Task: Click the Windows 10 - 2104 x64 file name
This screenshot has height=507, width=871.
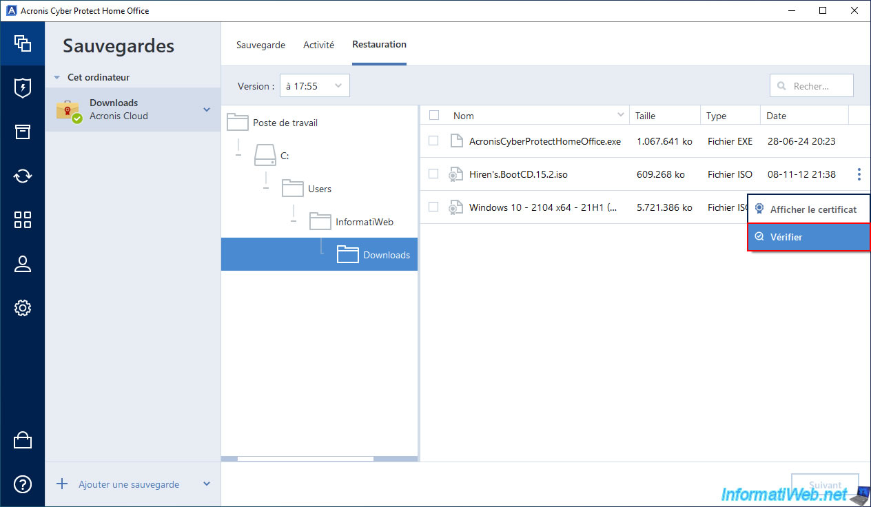Action: 543,207
